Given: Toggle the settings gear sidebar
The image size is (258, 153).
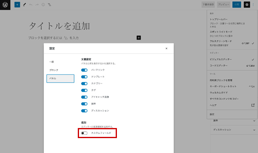Looking at the screenshot, I should click(247, 4).
